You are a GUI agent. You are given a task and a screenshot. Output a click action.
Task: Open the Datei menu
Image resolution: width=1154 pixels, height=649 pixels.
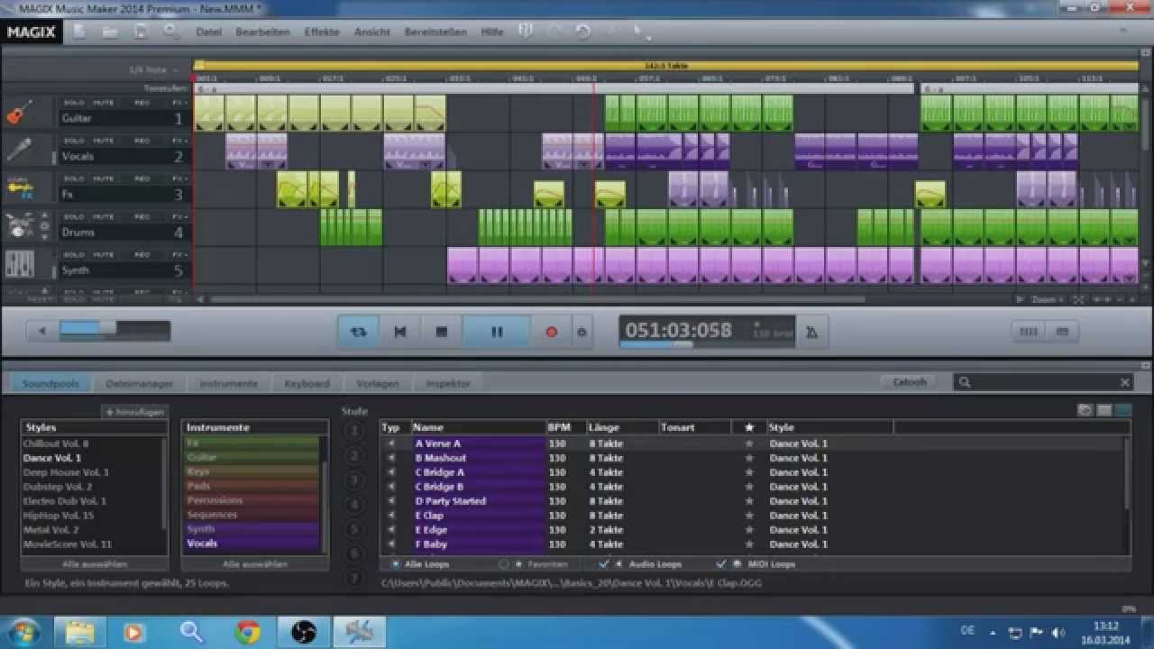(x=208, y=32)
